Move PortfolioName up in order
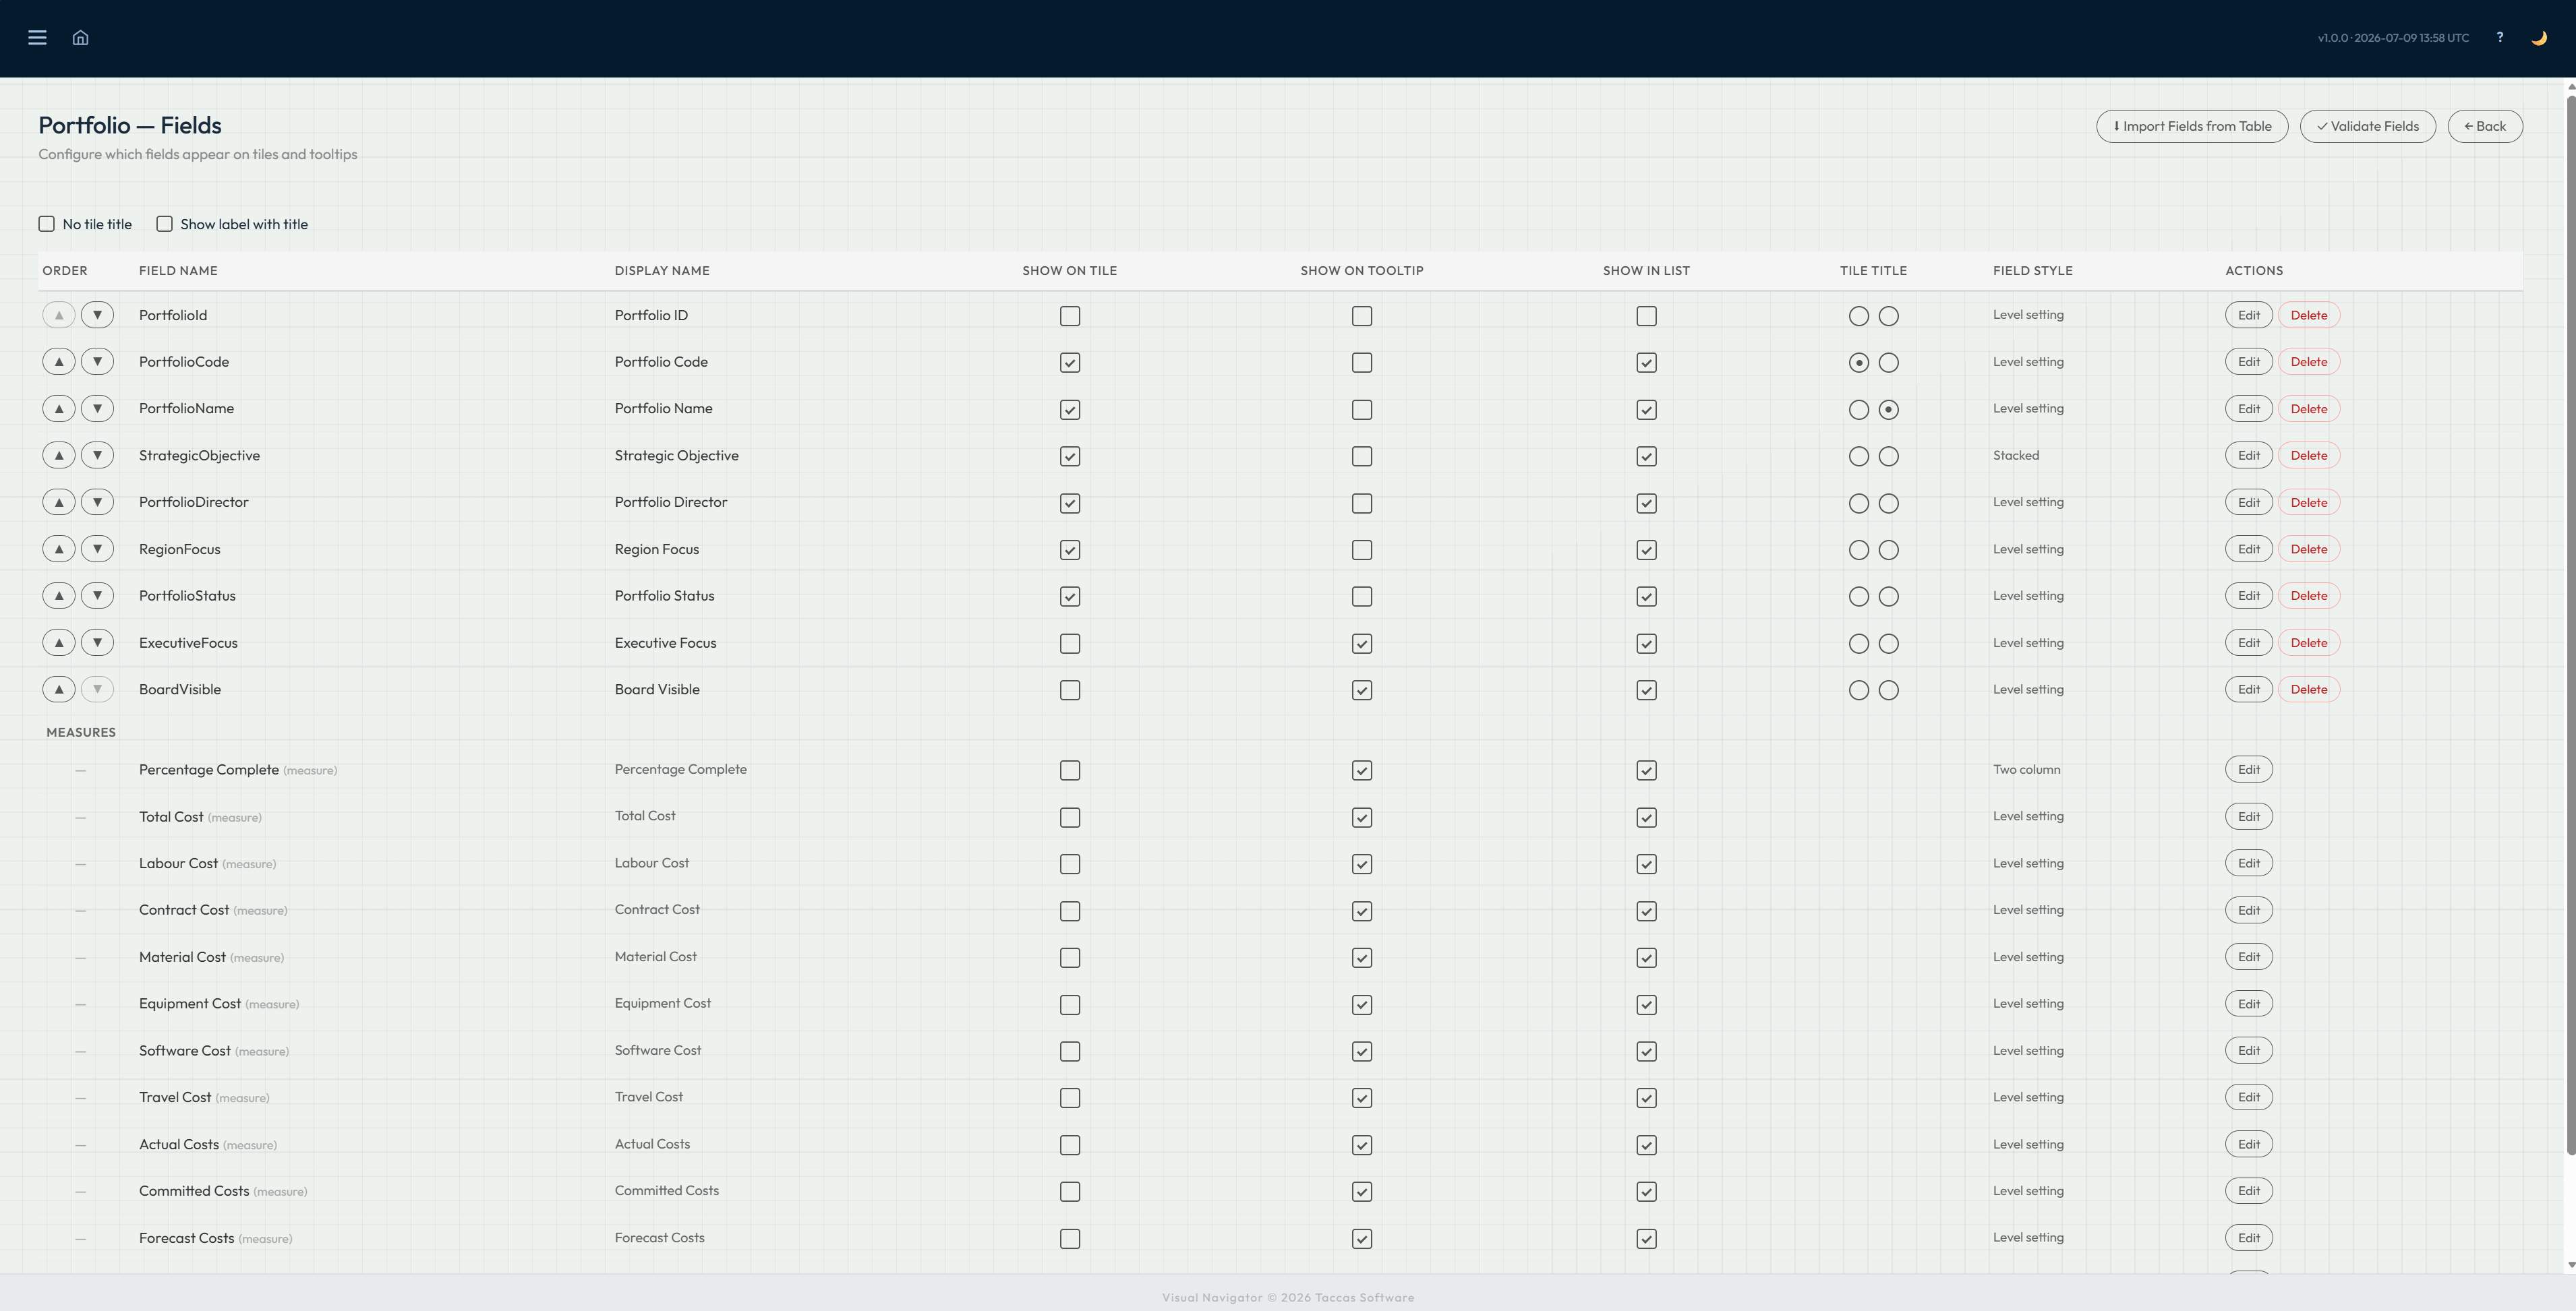 pos(59,408)
